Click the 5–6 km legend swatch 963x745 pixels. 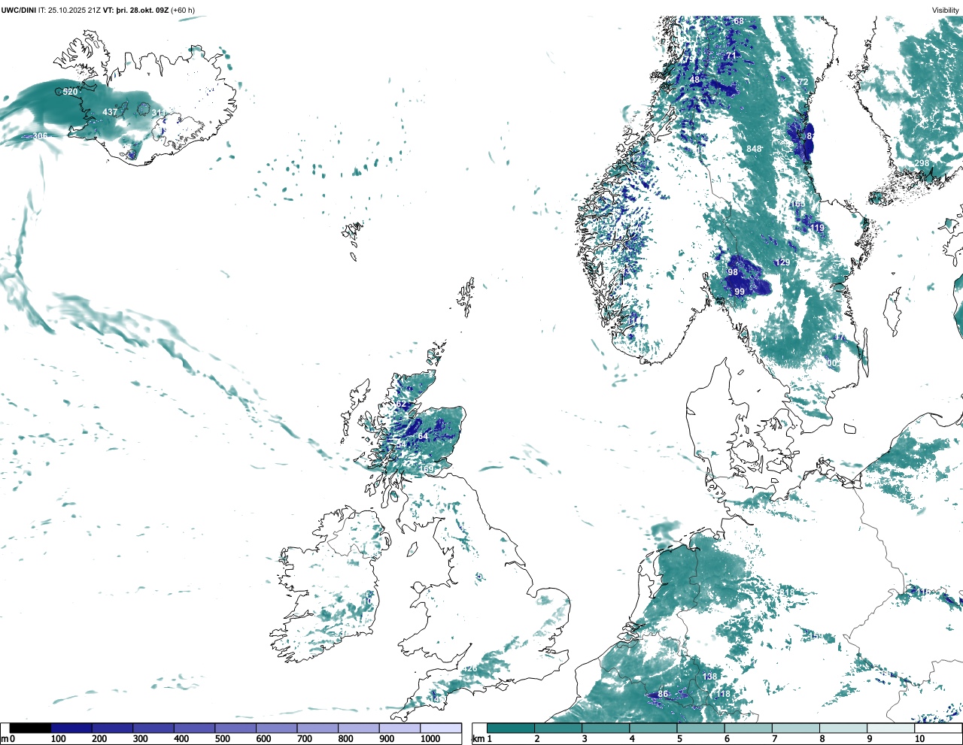pos(700,728)
